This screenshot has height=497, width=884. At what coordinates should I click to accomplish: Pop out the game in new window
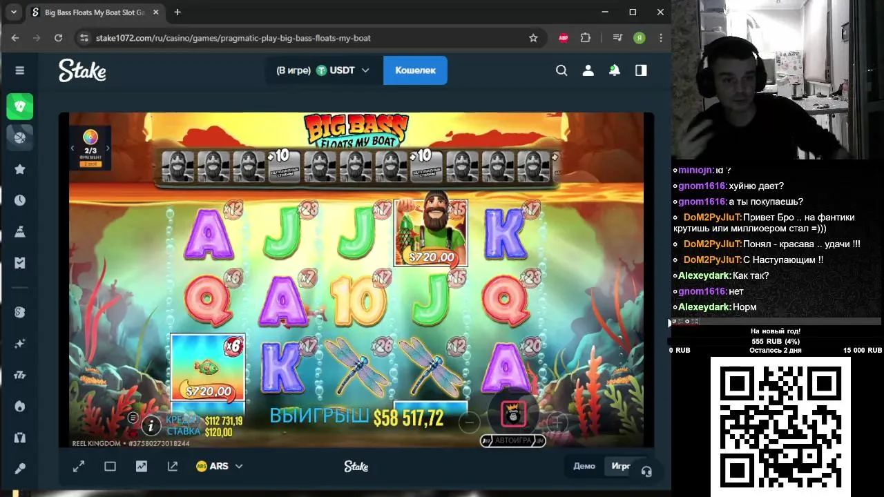click(x=173, y=467)
